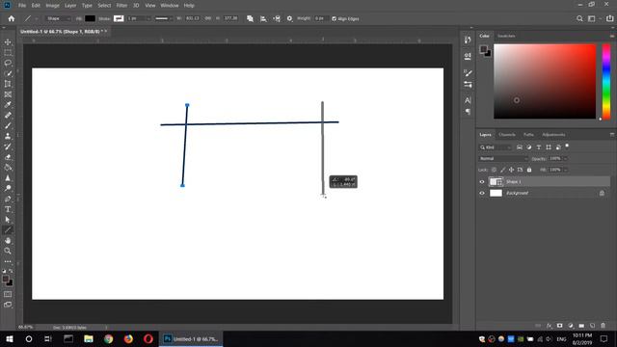The image size is (617, 347).
Task: Open Path arrangement icon in options bar
Action: pos(277,18)
